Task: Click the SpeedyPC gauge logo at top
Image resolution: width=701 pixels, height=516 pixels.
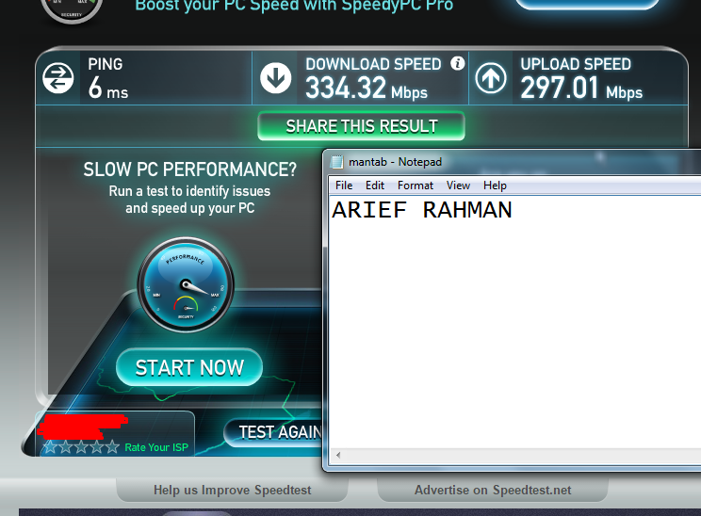Action: click(72, 9)
